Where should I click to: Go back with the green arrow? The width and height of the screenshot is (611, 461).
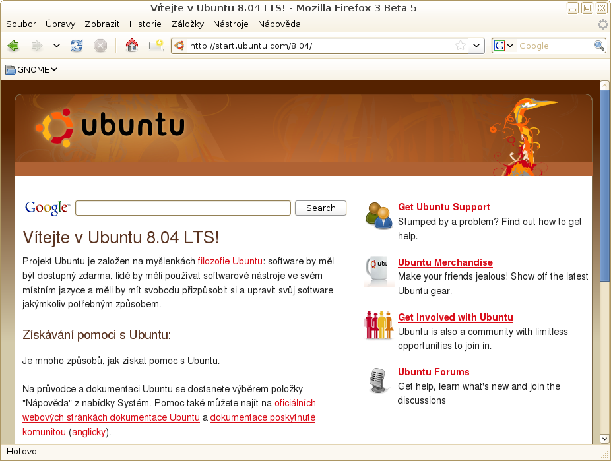coord(13,46)
